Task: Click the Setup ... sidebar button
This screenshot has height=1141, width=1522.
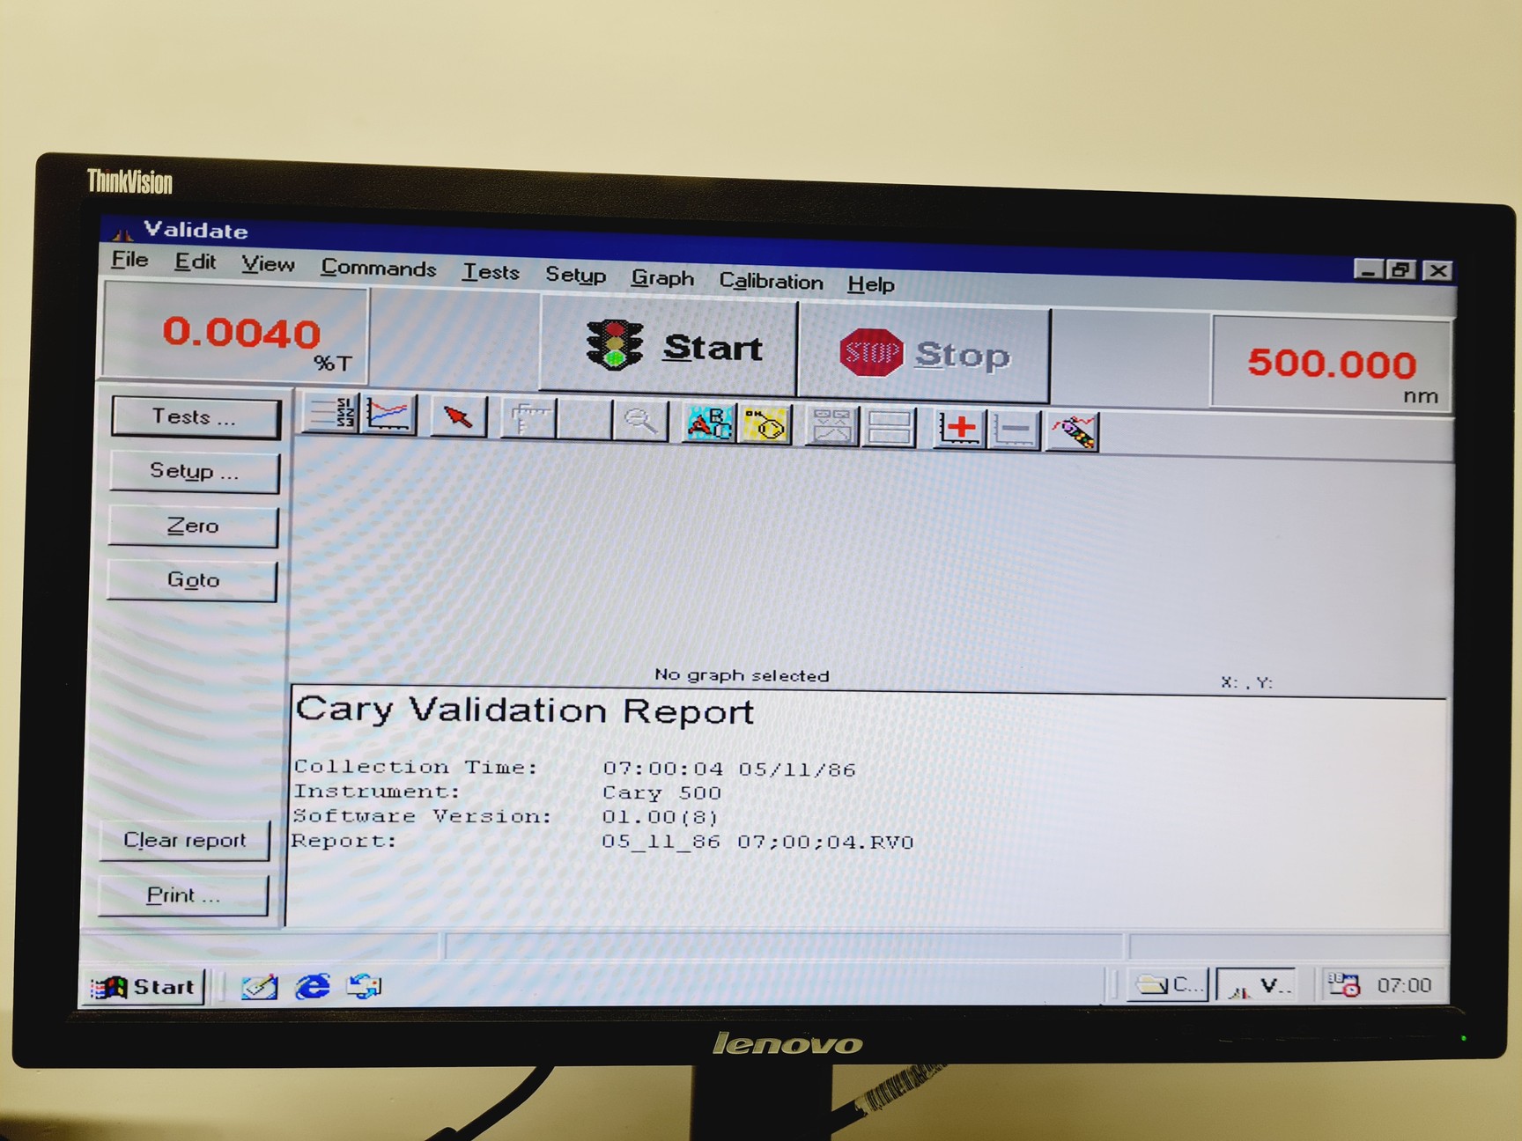Action: point(194,472)
